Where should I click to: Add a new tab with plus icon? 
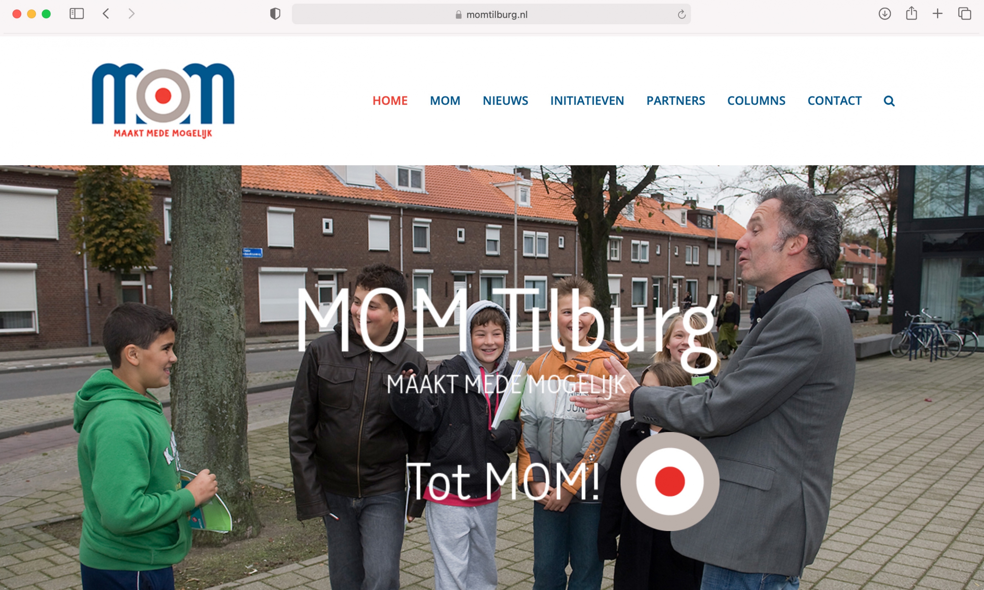(x=937, y=14)
